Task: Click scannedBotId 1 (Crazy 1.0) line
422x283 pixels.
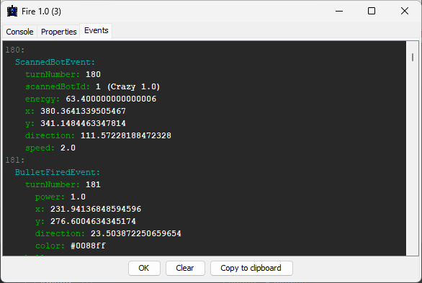Action: (93, 86)
